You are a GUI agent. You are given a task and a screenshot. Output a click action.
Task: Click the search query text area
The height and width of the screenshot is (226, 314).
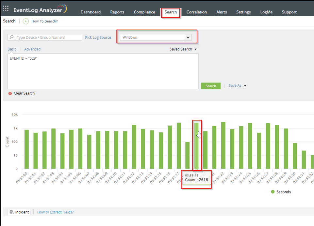pos(103,71)
